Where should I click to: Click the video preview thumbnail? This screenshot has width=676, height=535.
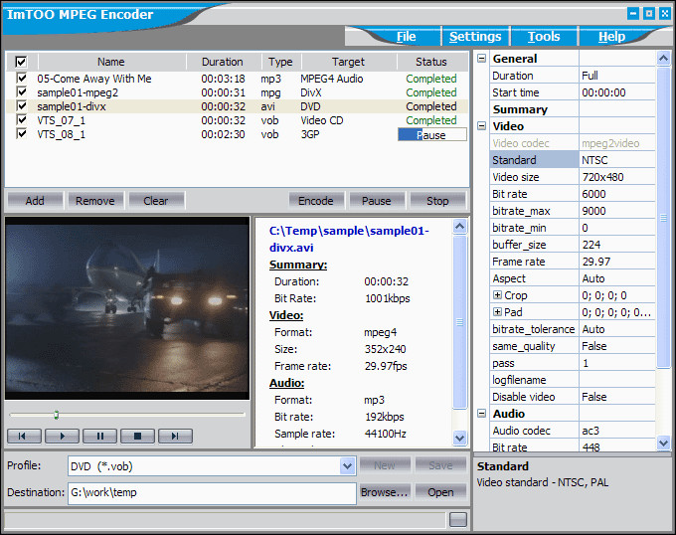(127, 308)
